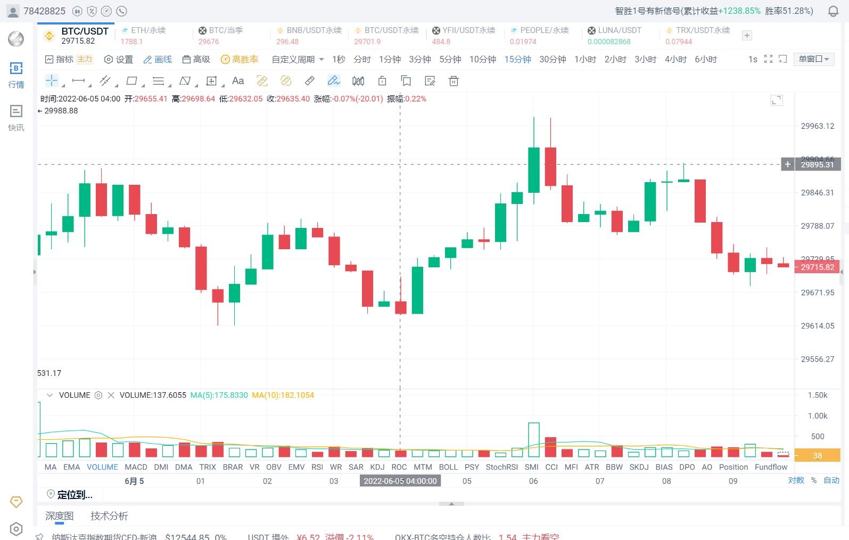Viewport: 849px width, 540px height.
Task: Click the trash icon to delete drawings
Action: pyautogui.click(x=454, y=81)
